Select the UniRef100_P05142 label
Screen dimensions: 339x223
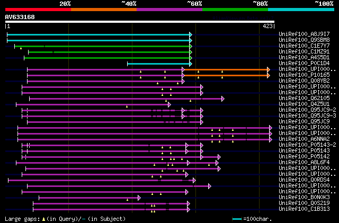point(304,156)
